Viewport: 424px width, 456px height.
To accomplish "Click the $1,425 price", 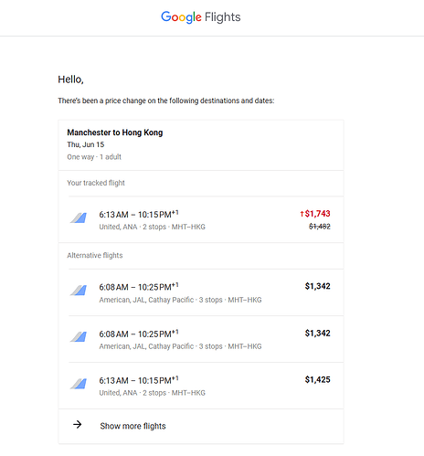I will coord(318,379).
